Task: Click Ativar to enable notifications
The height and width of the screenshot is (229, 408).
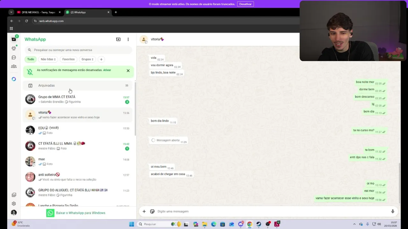Action: 107,70
